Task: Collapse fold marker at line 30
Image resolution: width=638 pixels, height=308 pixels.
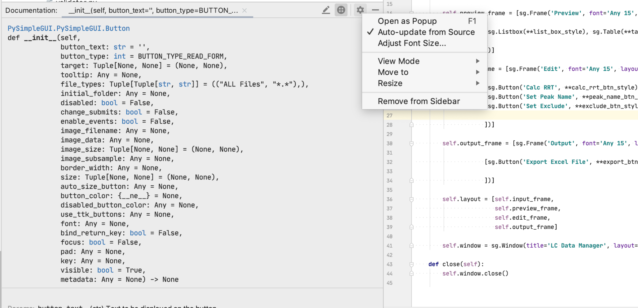Action: 412,143
